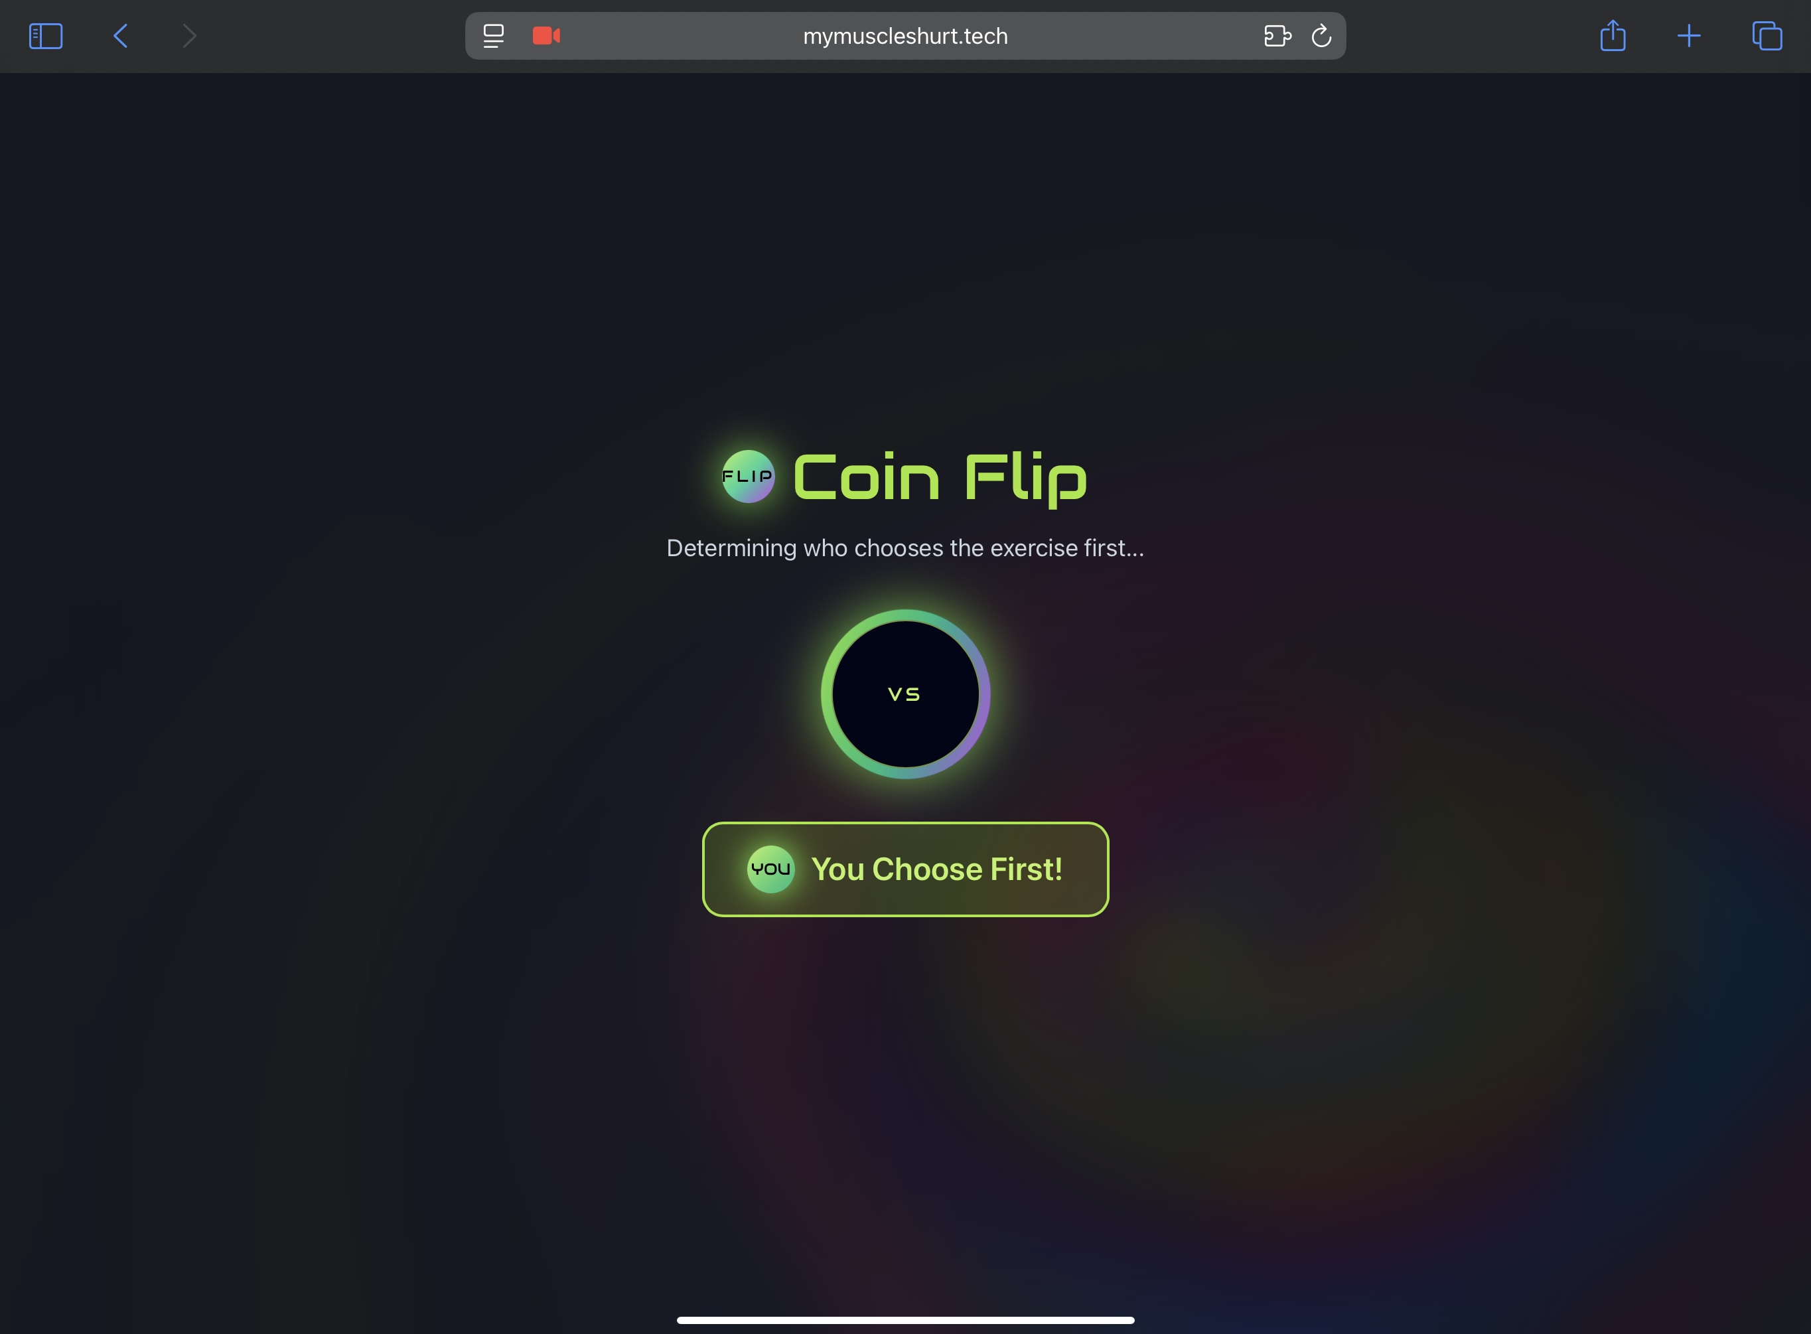Go forward to the next page

pos(190,36)
